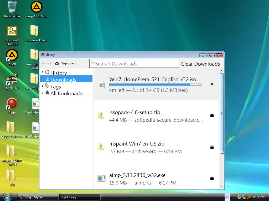Click the downloads list scroll up arrow
The image size is (269, 201).
pos(221,71)
